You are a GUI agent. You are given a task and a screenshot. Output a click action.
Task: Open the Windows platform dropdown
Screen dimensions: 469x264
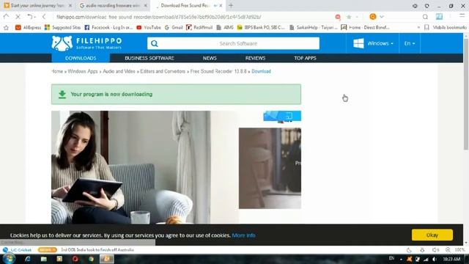click(373, 43)
